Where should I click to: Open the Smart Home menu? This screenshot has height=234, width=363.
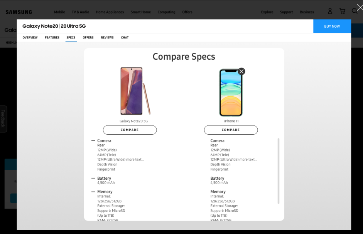point(141,12)
